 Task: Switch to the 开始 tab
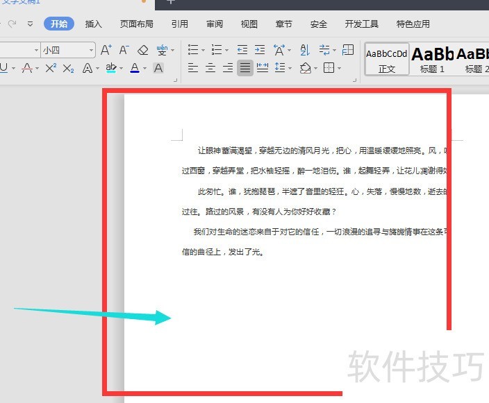tap(59, 24)
